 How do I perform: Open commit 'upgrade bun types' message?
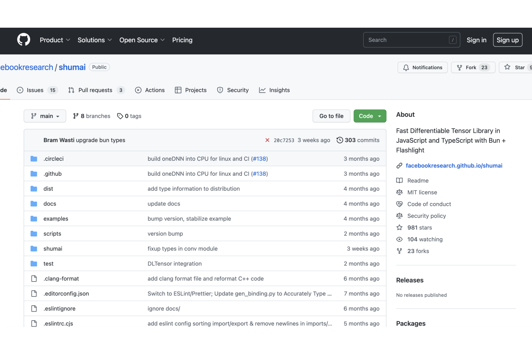101,140
